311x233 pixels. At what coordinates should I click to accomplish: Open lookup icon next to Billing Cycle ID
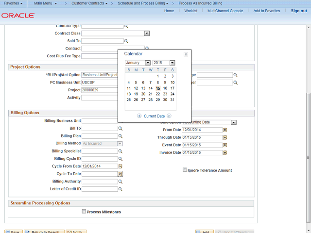click(x=121, y=159)
